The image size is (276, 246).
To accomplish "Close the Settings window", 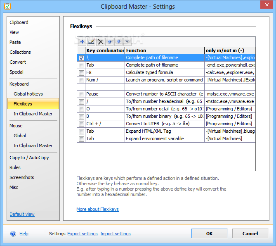I will (267, 5).
